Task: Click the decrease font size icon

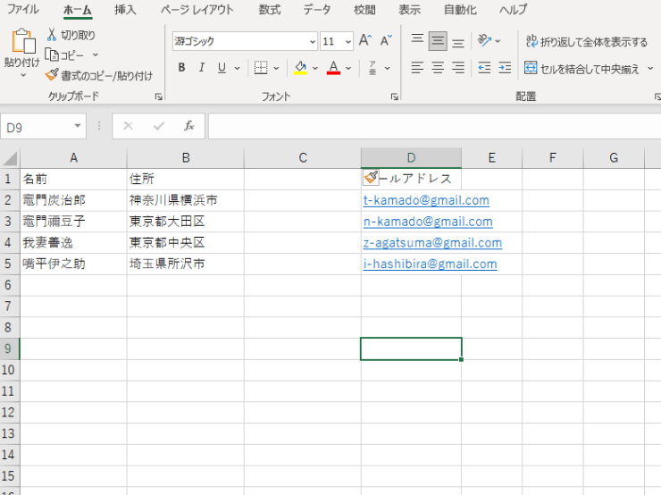Action: [386, 41]
